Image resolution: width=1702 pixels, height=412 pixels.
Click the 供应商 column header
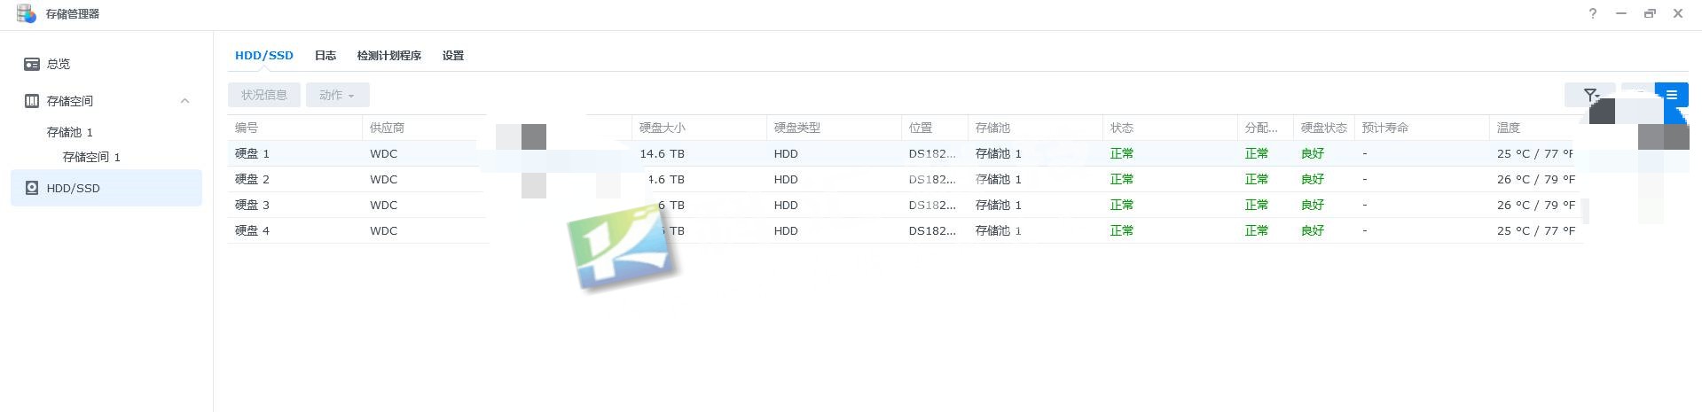(387, 128)
